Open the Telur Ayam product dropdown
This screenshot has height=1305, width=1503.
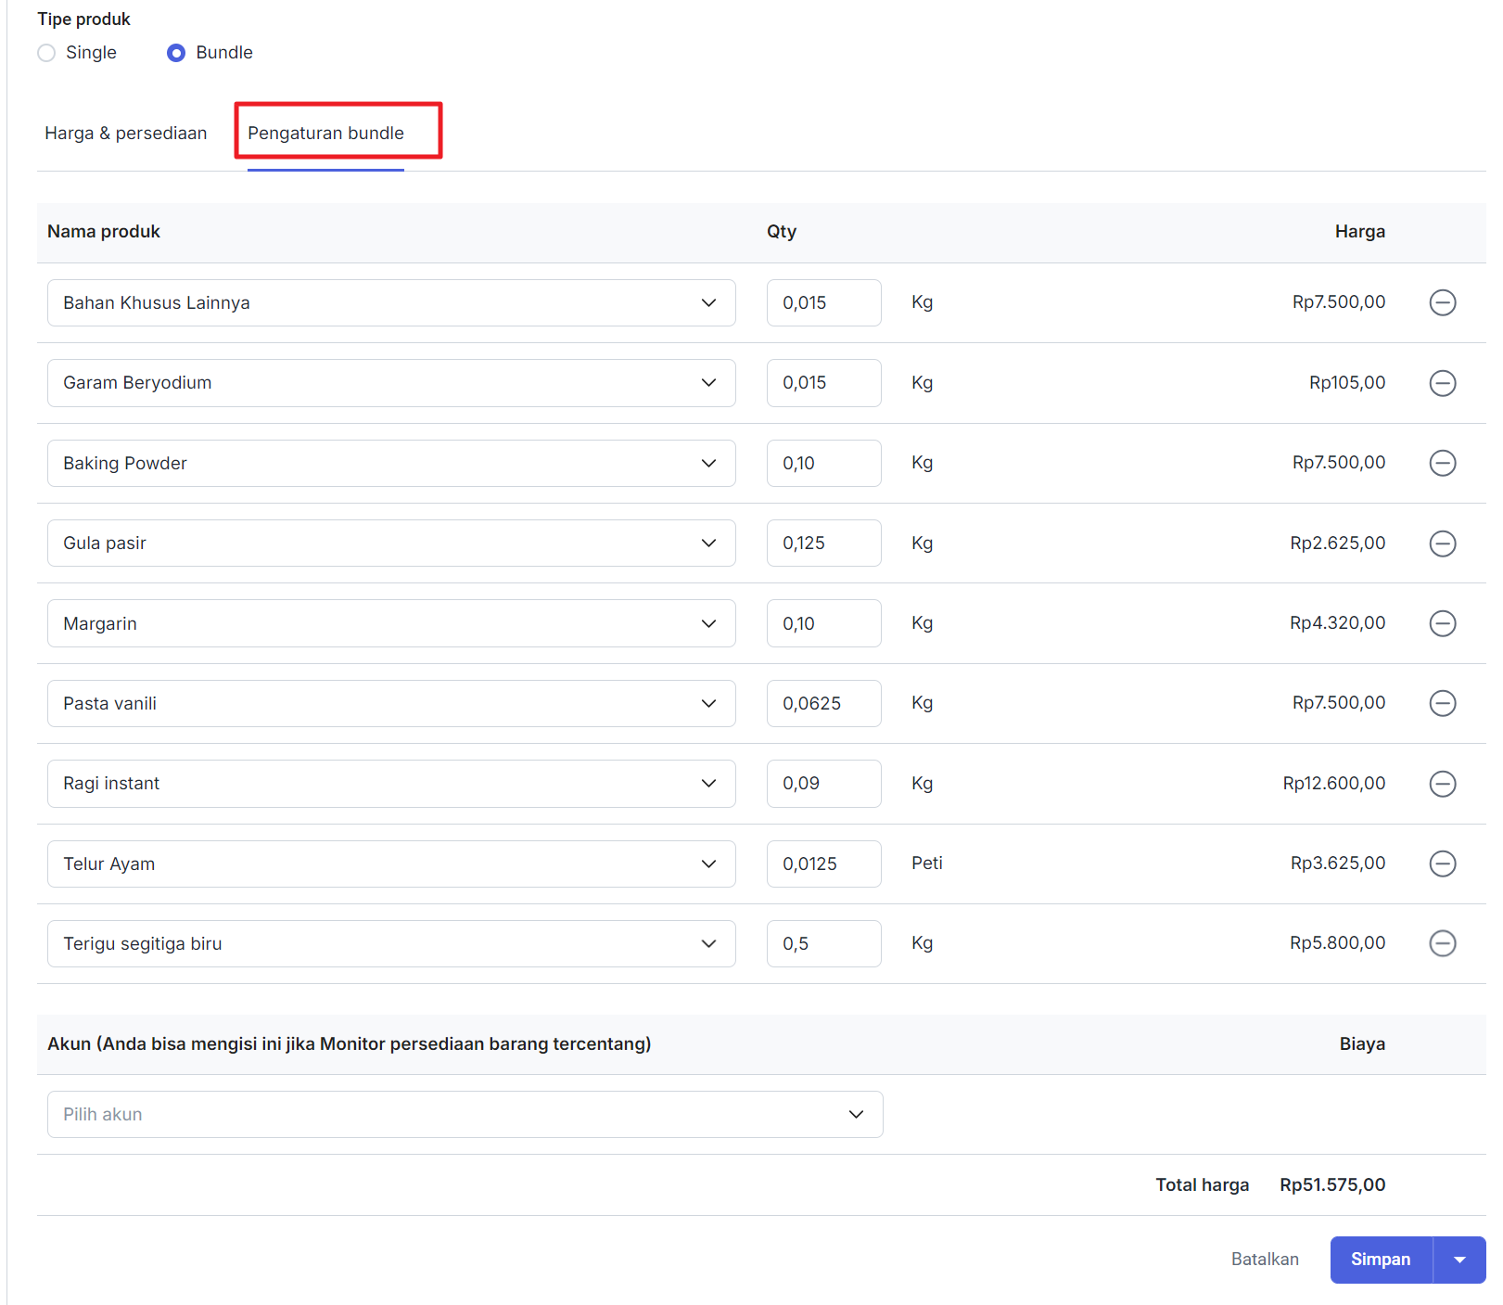391,864
